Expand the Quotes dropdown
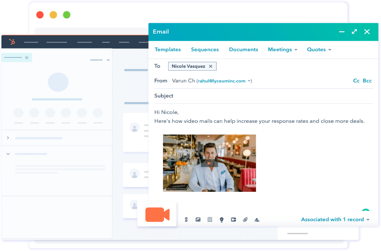 (x=319, y=49)
